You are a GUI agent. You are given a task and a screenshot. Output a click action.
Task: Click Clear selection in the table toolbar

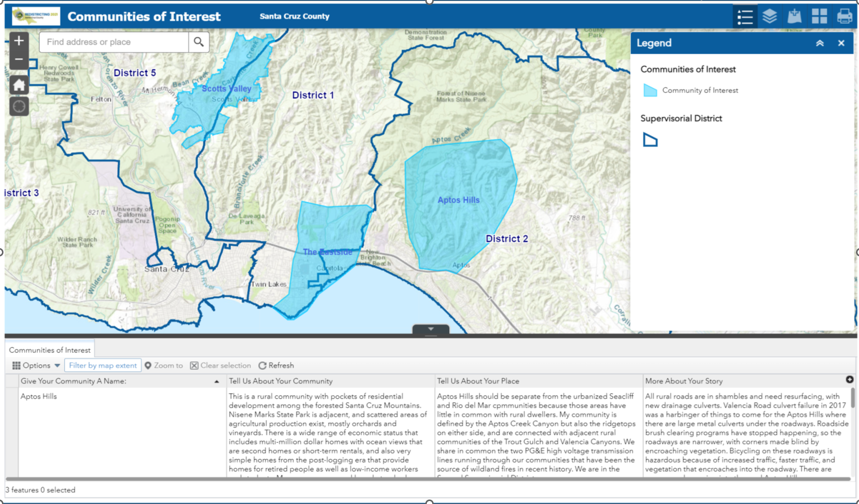click(x=221, y=365)
